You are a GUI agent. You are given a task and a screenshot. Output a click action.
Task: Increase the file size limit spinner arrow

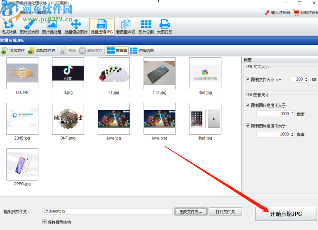(x=306, y=78)
